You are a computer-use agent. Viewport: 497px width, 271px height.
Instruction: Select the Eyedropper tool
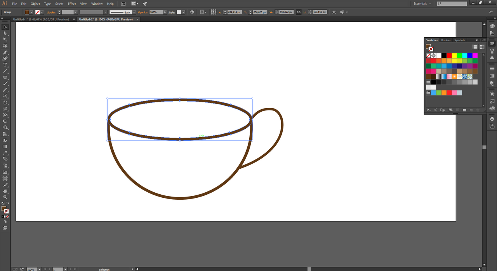click(5, 153)
